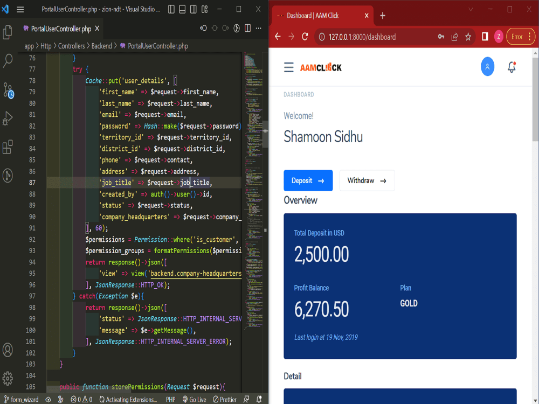Toggle the AAM Click sidebar hamburger menu
The height and width of the screenshot is (404, 539).
click(x=289, y=67)
